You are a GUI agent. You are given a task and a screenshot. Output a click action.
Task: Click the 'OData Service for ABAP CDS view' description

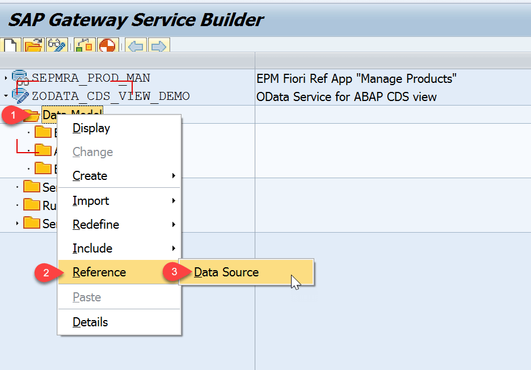point(347,97)
